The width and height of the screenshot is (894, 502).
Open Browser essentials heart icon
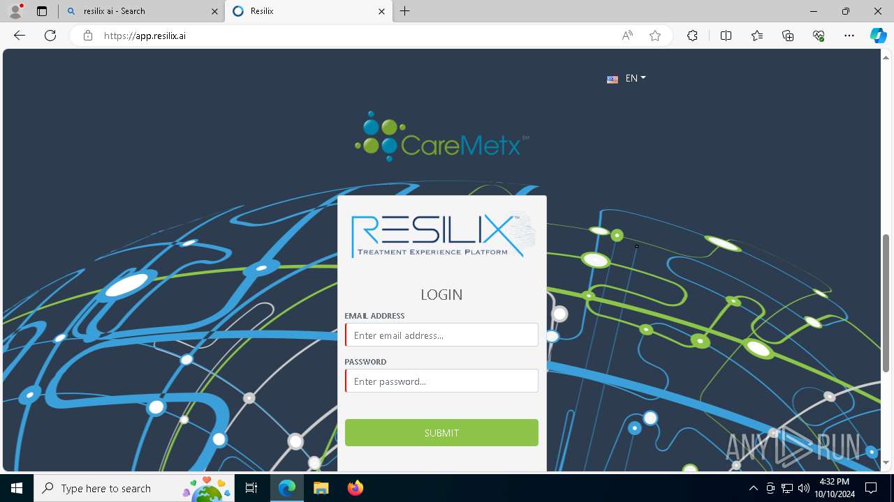(x=819, y=36)
